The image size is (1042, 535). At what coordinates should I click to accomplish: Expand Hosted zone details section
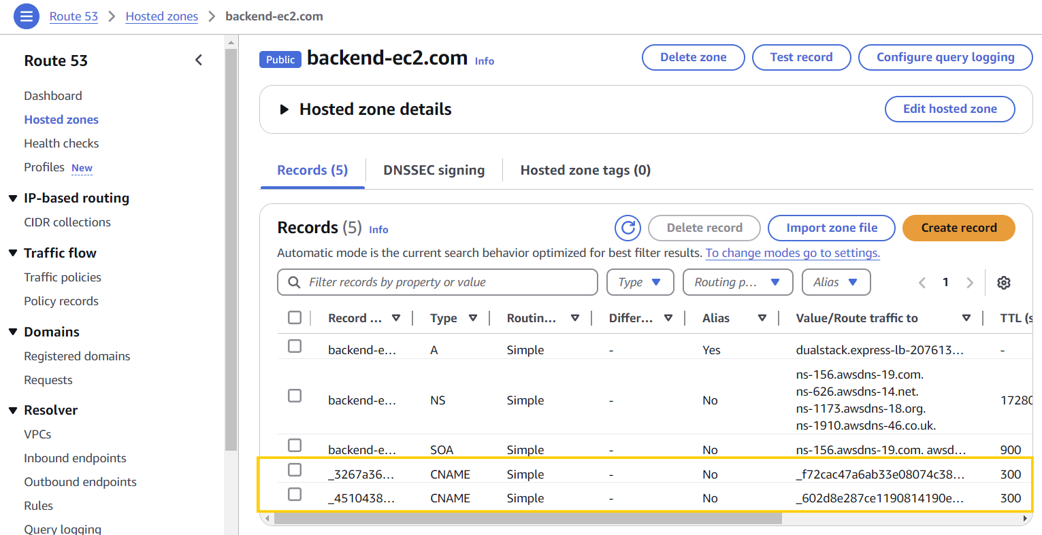pyautogui.click(x=284, y=109)
